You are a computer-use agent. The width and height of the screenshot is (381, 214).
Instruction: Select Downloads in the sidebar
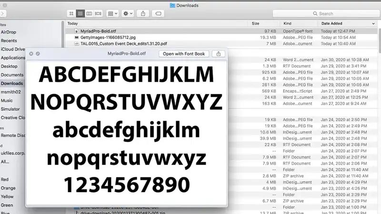[x=12, y=83]
